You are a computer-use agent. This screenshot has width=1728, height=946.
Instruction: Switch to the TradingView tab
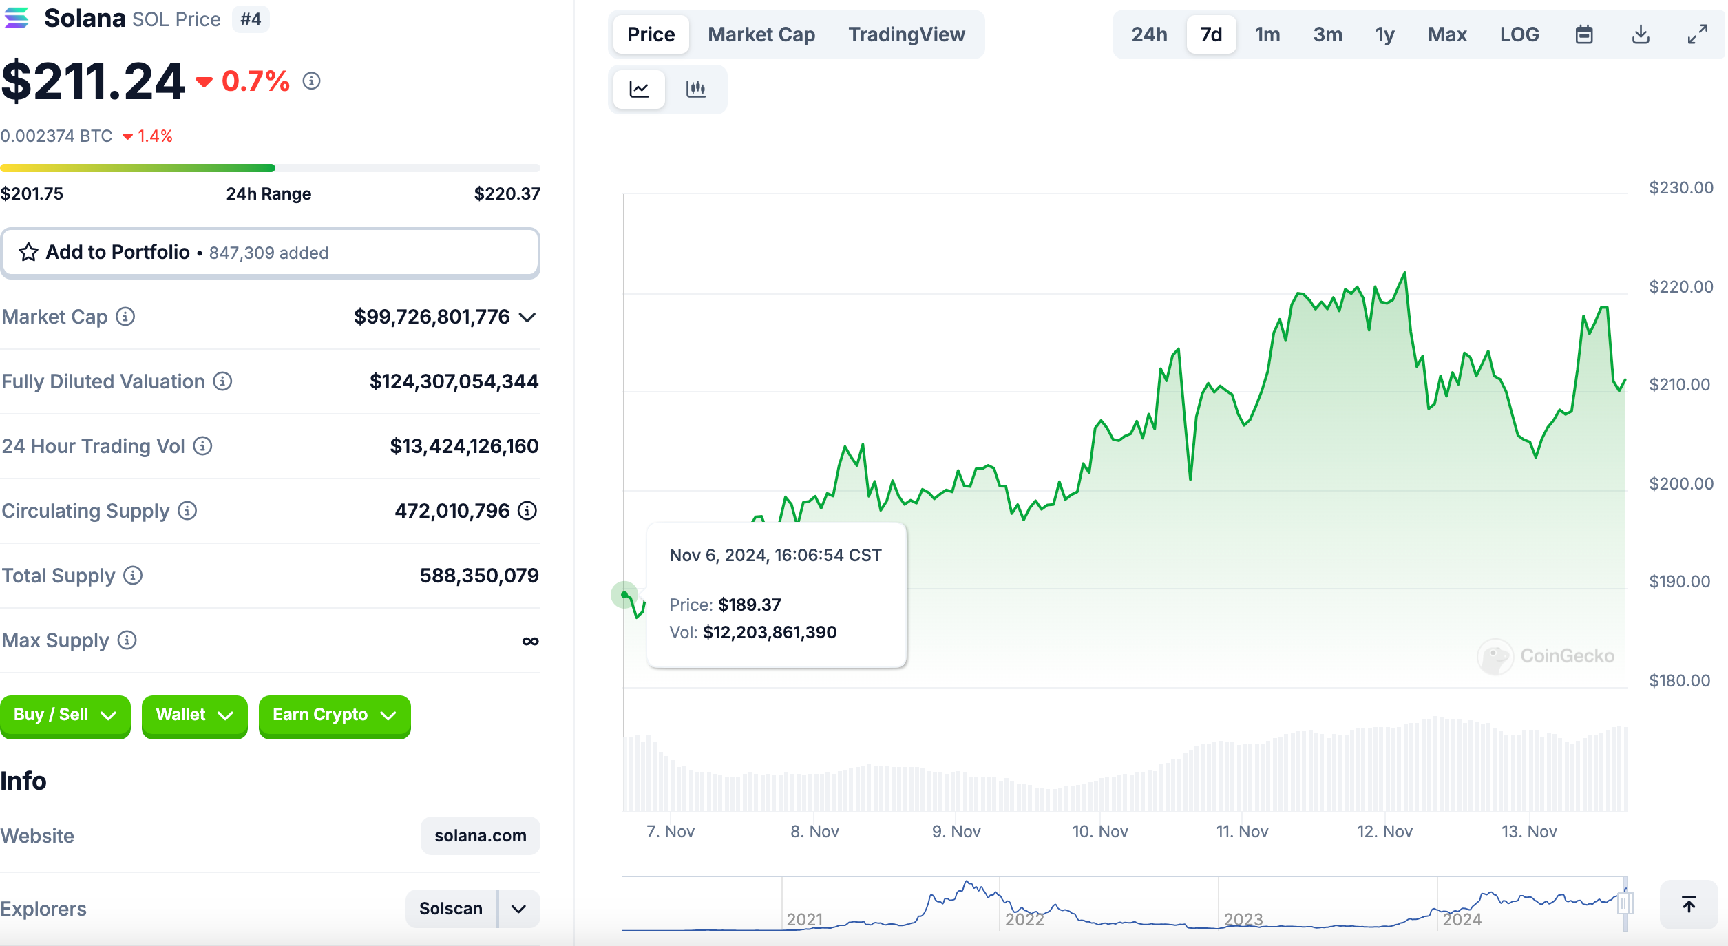[906, 34]
